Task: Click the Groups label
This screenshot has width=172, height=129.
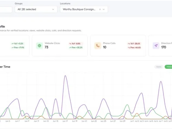Action: click(19, 3)
